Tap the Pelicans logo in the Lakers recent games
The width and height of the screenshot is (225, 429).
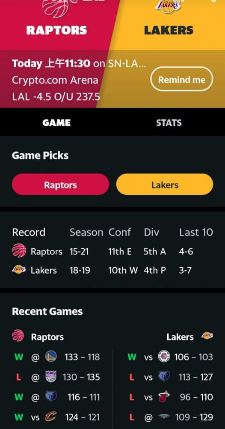164,417
